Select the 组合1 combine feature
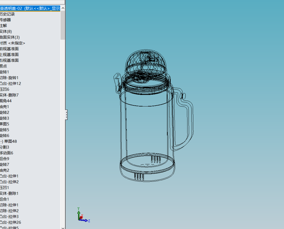This screenshot has height=229, width=284. click(x=4, y=199)
